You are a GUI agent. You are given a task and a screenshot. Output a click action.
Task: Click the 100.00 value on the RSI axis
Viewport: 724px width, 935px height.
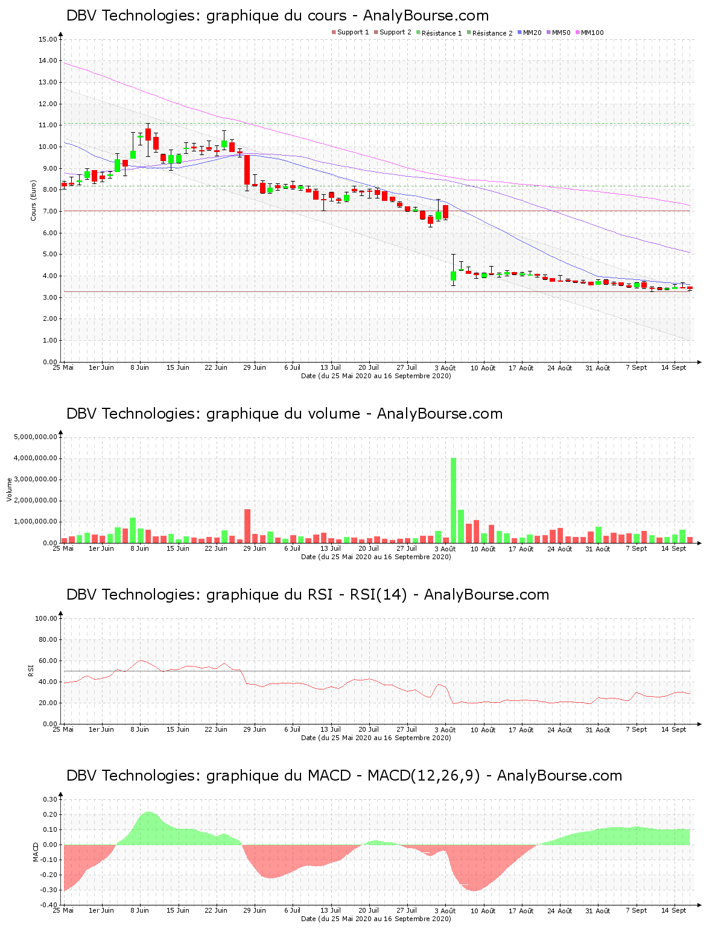[x=46, y=618]
